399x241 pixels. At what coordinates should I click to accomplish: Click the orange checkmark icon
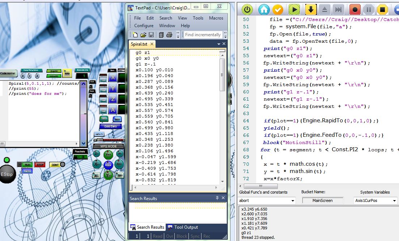(x=277, y=9)
